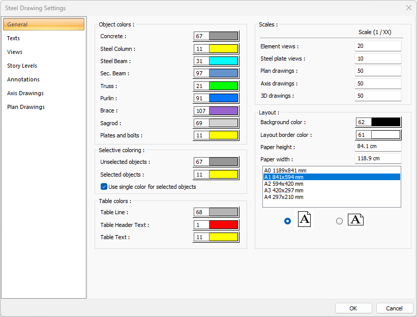Pick the Steel Beam cyan color swatch
This screenshot has height=317, width=417.
(223, 61)
